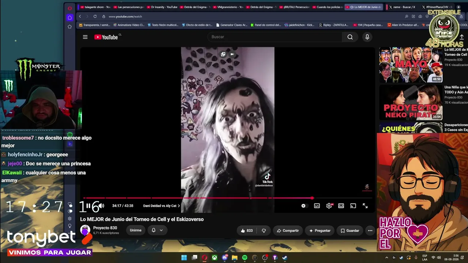Open the Opera sidebar home icon

point(69,18)
